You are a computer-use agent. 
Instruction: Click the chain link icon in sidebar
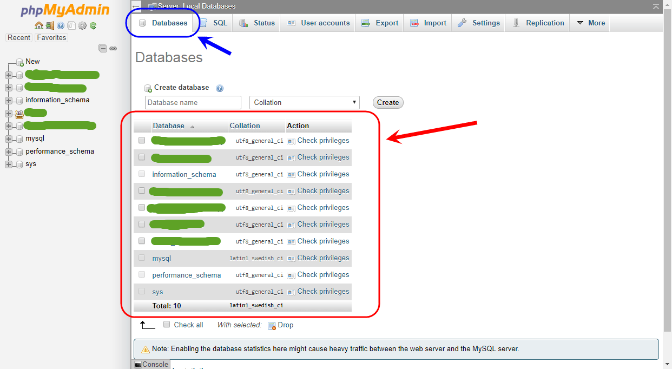(113, 48)
